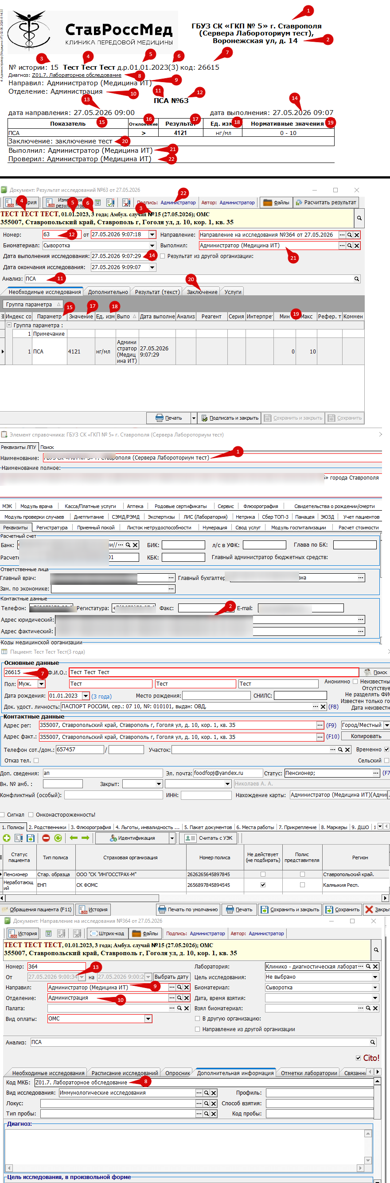Click Выбрать дату button
390x1183 pixels.
[x=172, y=977]
